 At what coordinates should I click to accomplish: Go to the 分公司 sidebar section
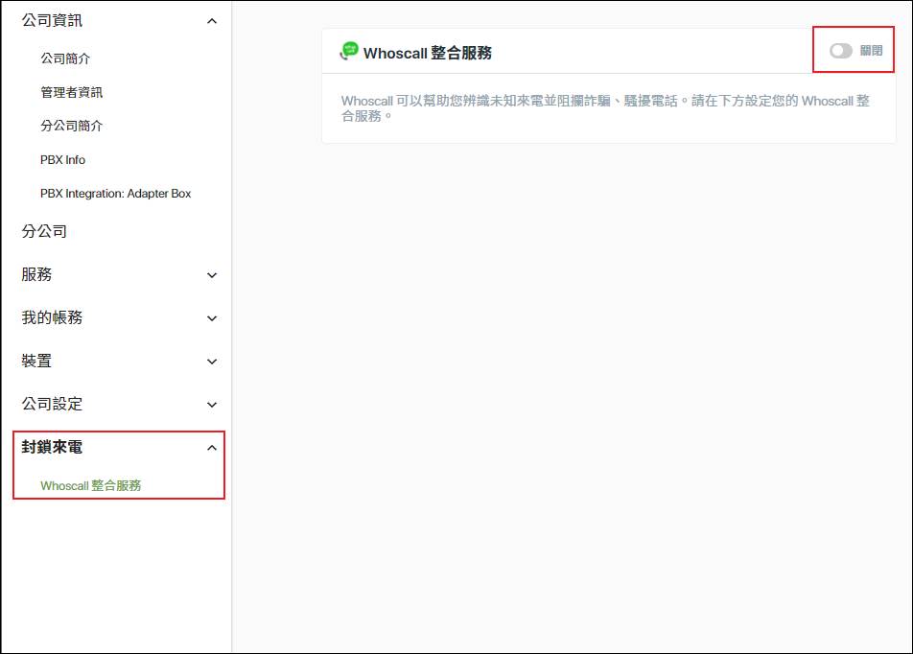coord(44,231)
